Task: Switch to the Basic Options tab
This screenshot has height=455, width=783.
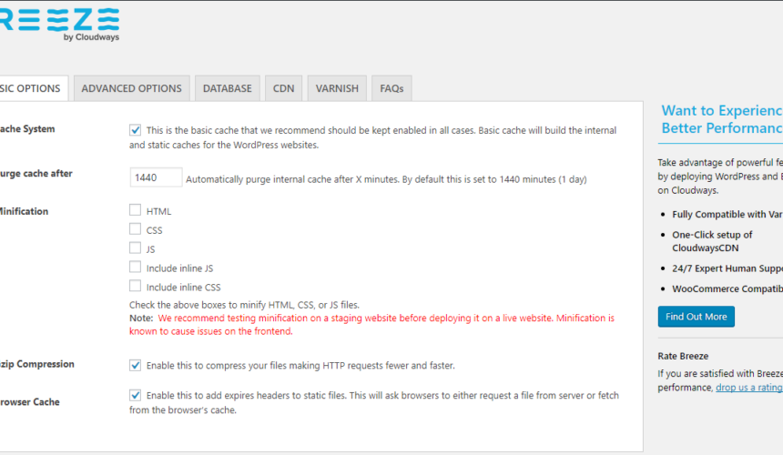Action: coord(33,88)
